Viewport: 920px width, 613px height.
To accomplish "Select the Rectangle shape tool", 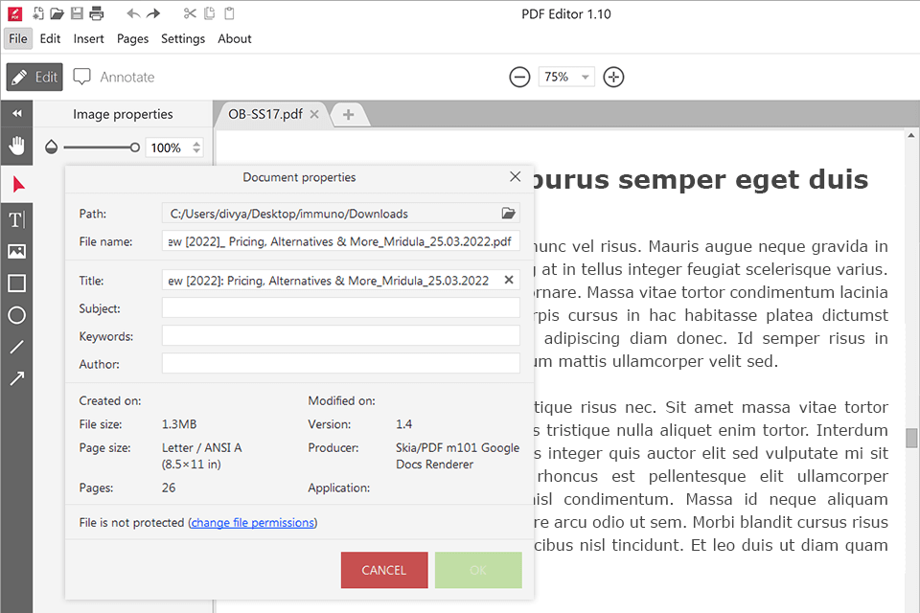I will coord(17,284).
